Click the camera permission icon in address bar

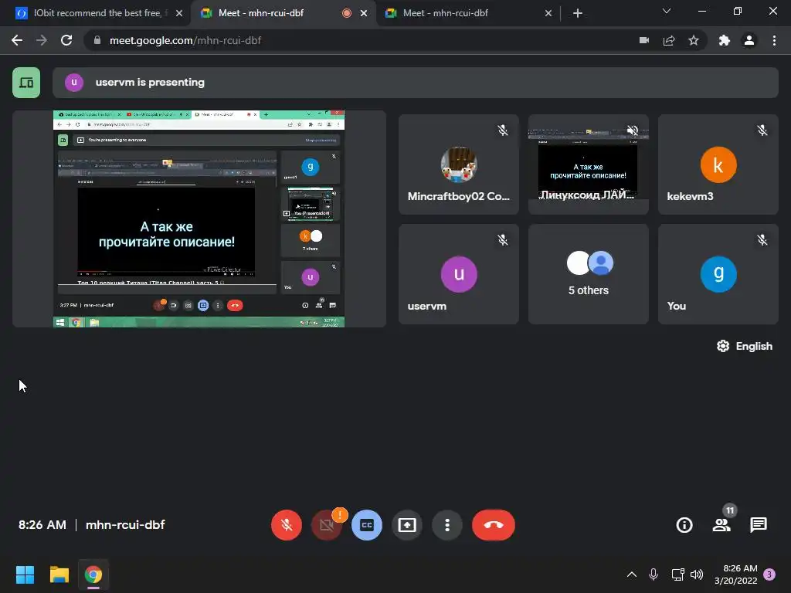pos(644,40)
